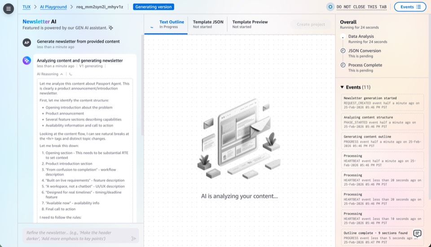Click the TUX breadcrumb link

click(x=26, y=7)
